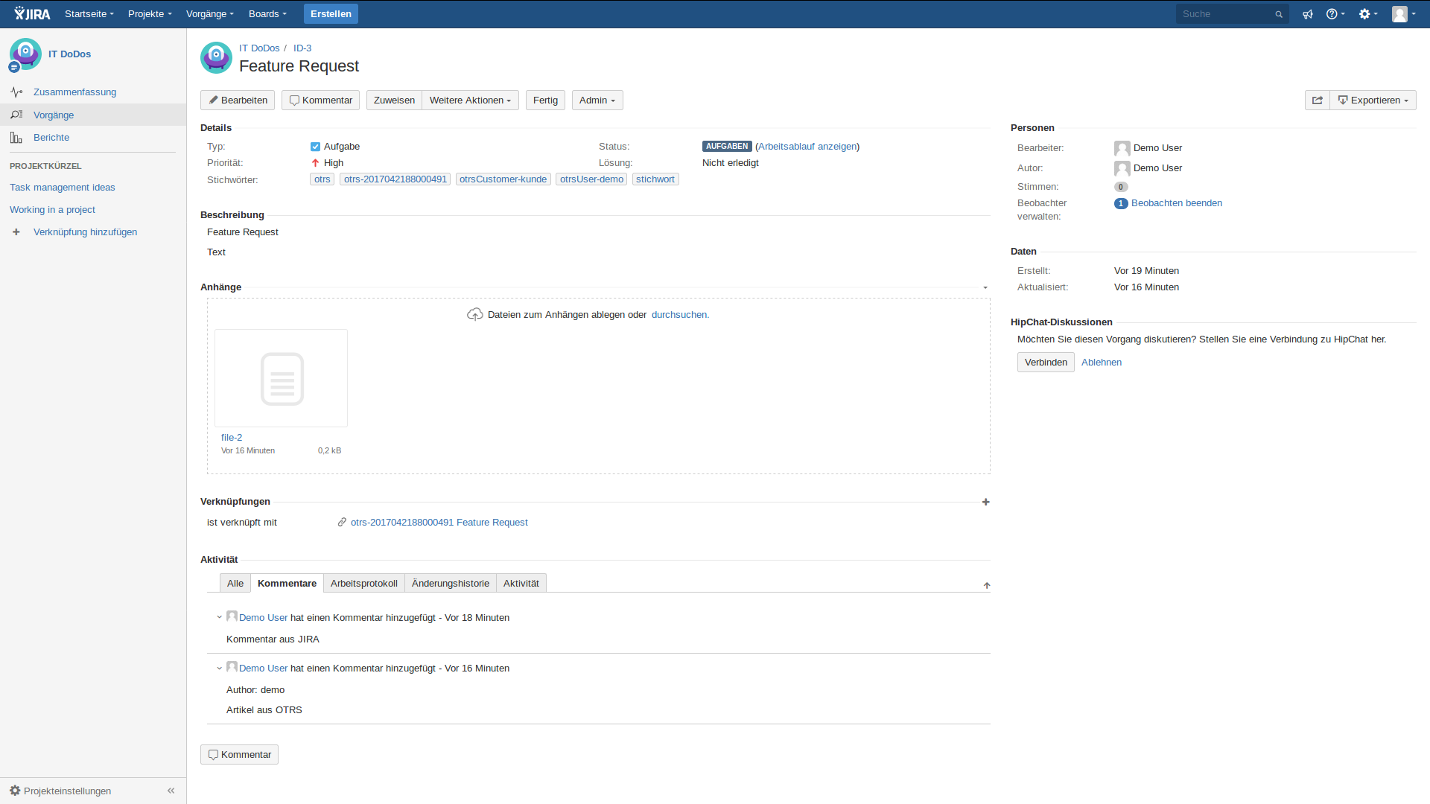Click the chain-link icon beside the otrs-2017042188000491 issue link
1430x804 pixels.
click(342, 523)
